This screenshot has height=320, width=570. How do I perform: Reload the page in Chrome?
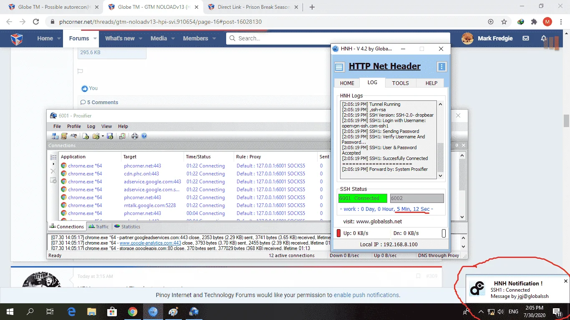[x=36, y=22]
